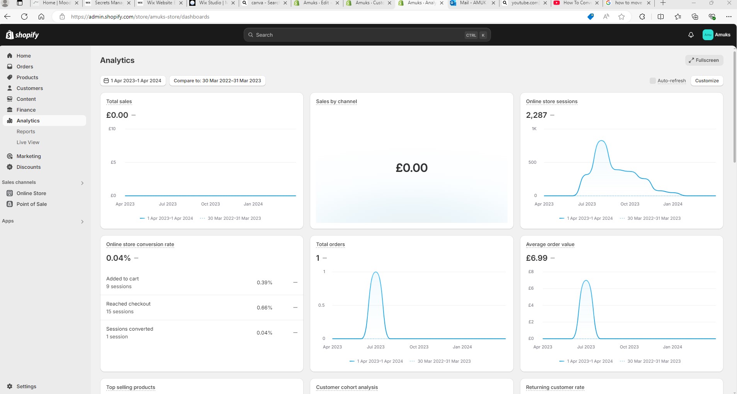Expand the Apps section chevron
This screenshot has width=737, height=394.
pyautogui.click(x=82, y=221)
